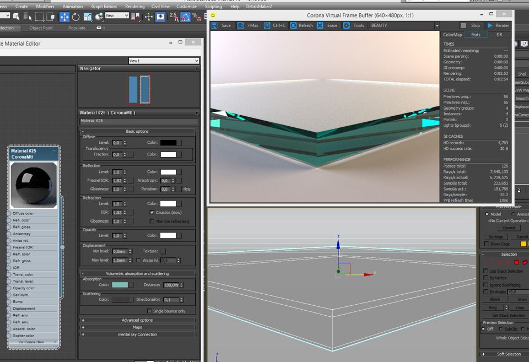Click the Absorption color swatch
This screenshot has height=362, width=529.
(x=120, y=285)
